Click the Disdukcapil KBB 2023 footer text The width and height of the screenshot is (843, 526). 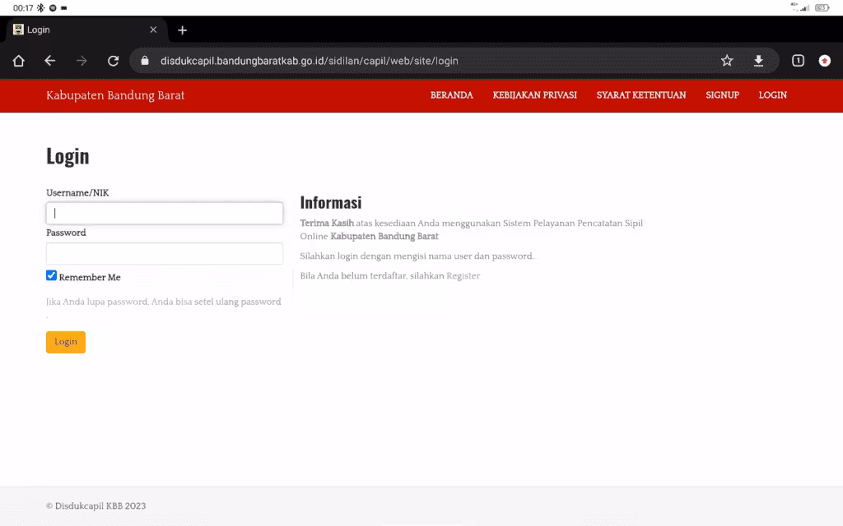click(95, 505)
